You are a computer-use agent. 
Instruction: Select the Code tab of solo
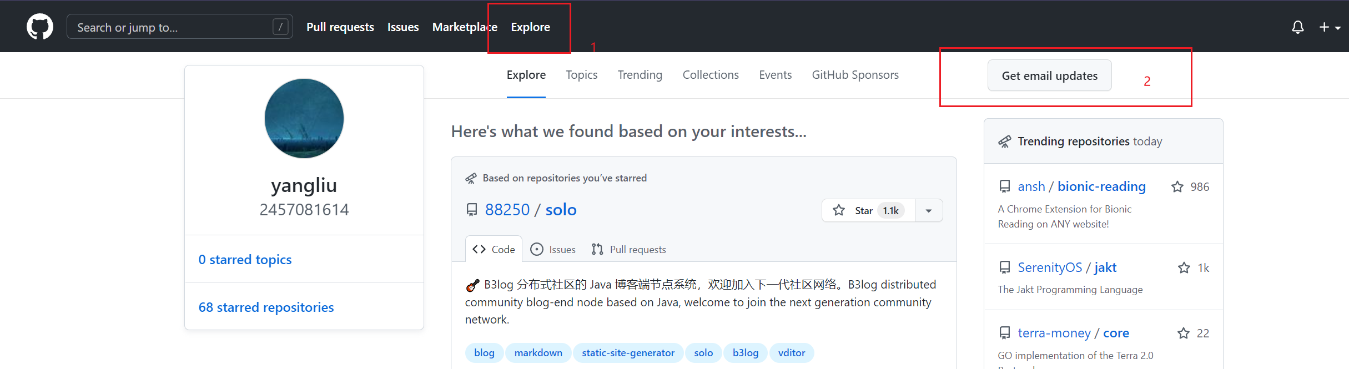[494, 249]
